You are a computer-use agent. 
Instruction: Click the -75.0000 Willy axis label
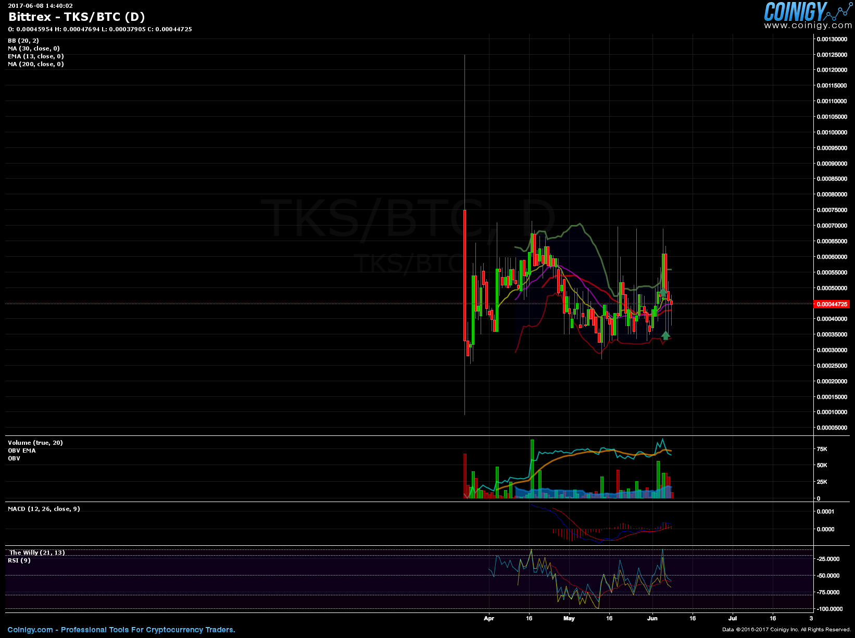click(x=828, y=592)
